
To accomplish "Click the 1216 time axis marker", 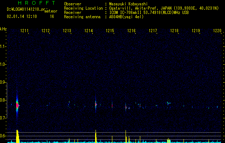I will 131,31.
